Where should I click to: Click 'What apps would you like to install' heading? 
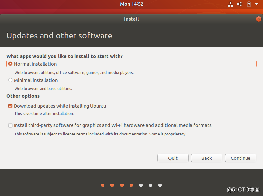pos(64,56)
